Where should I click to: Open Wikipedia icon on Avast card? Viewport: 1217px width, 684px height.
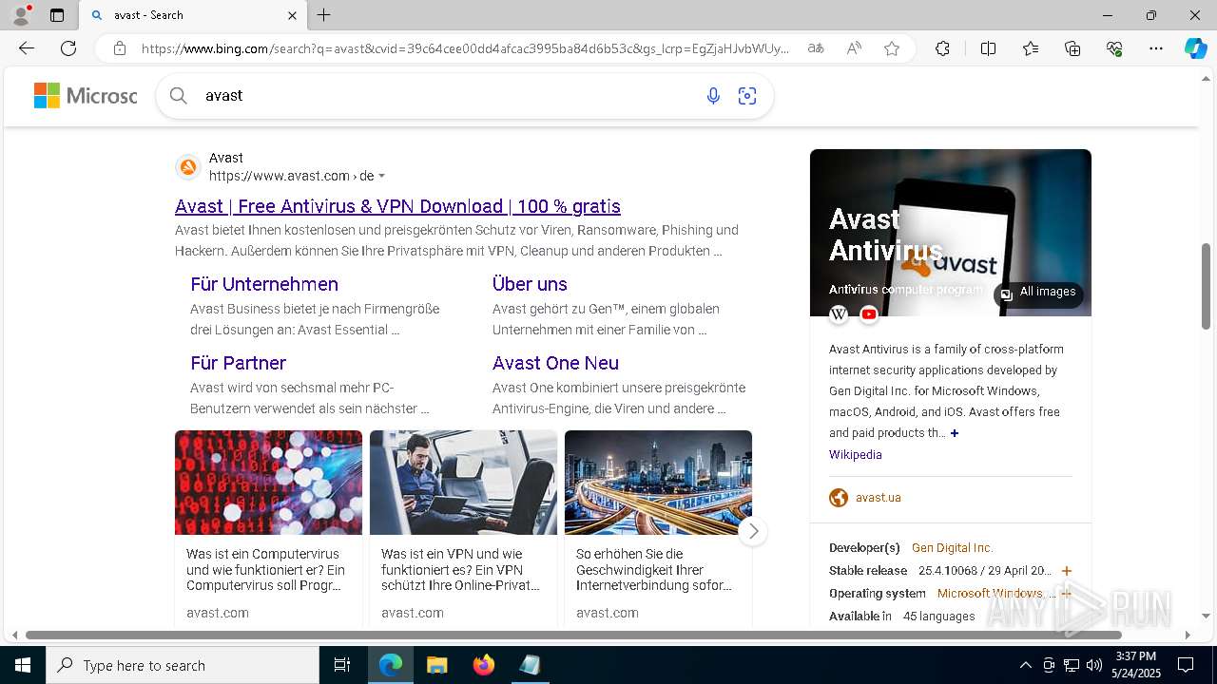839,313
